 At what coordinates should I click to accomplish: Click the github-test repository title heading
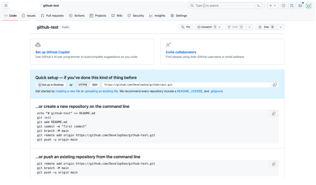[48, 27]
